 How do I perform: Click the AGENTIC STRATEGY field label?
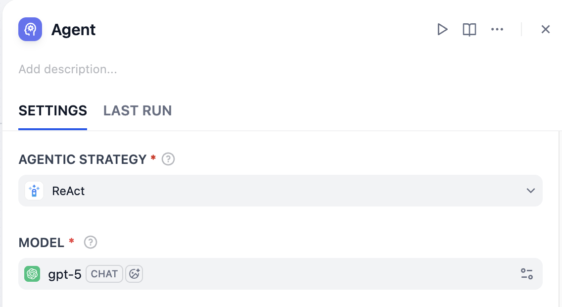pos(82,159)
